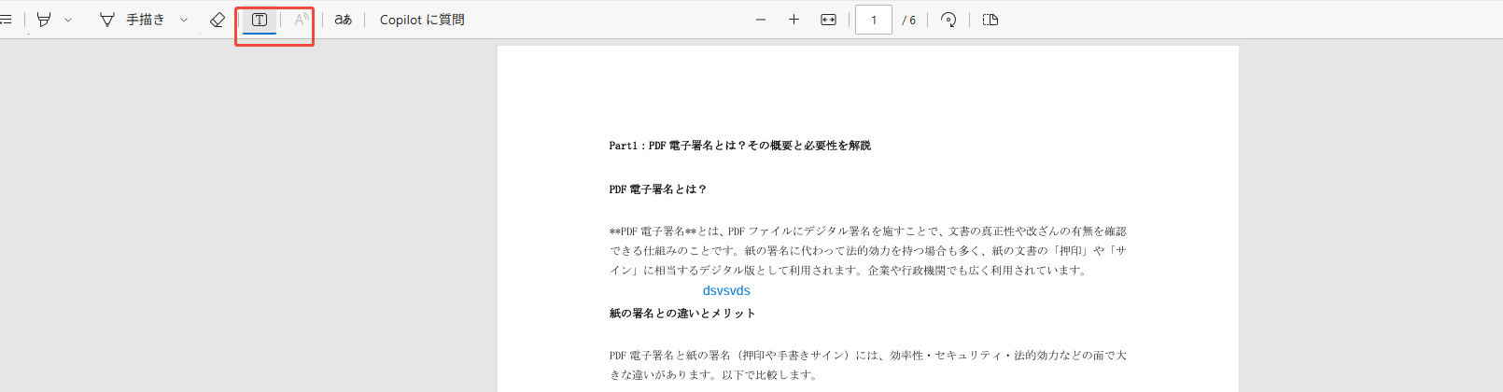Click the line starting できる仕組みのことです
Viewport: 1503px width, 392px height.
tap(868, 251)
